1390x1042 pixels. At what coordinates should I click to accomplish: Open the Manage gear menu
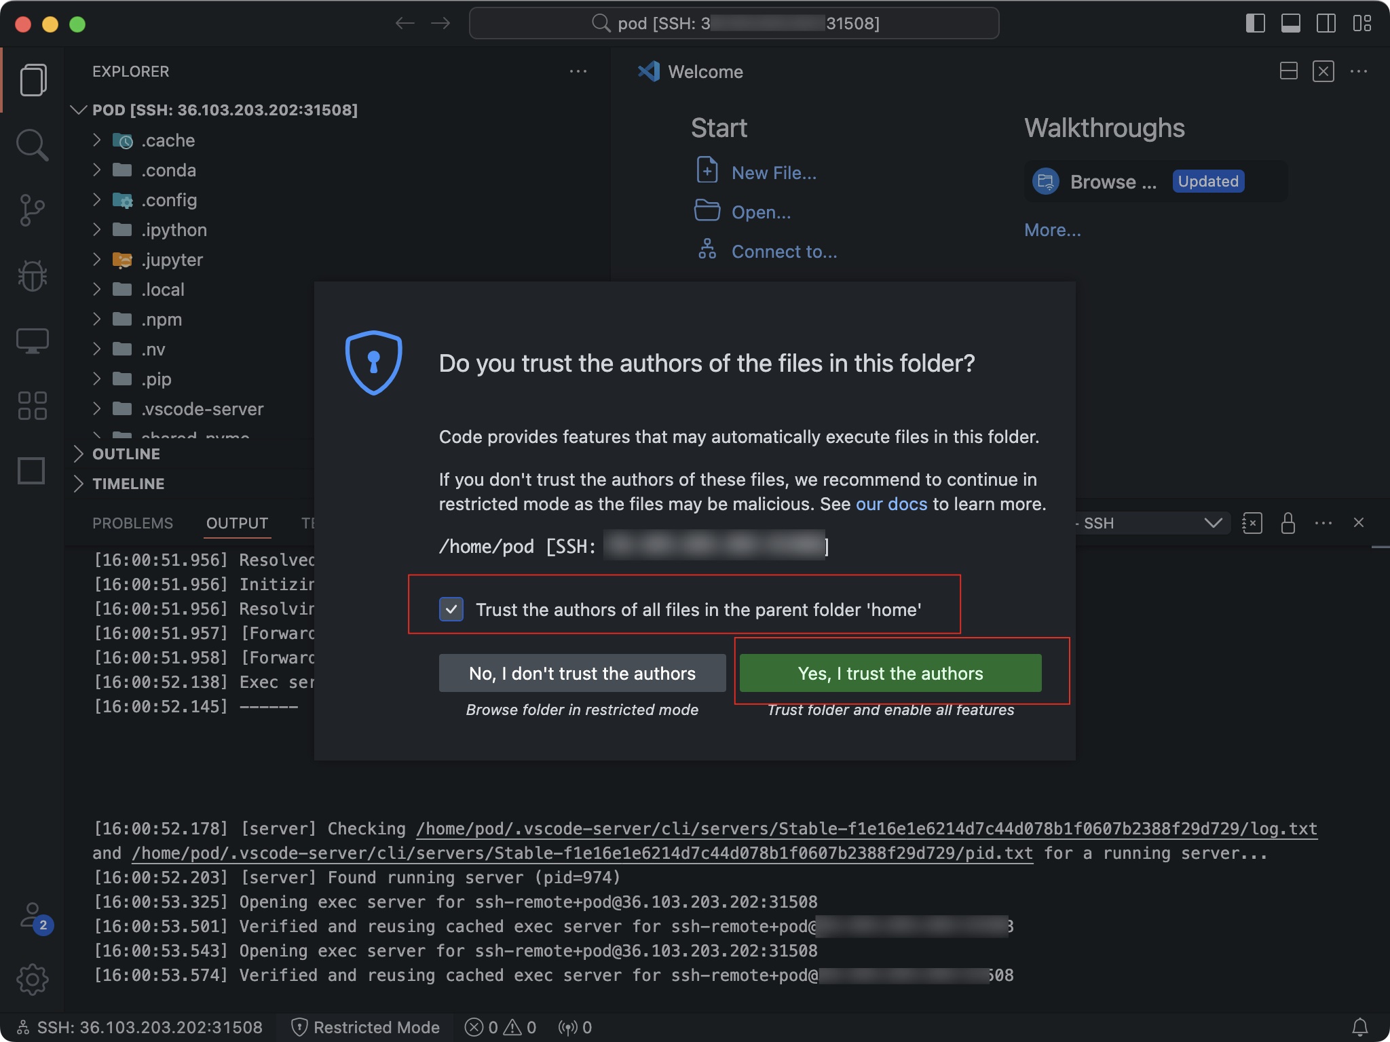(33, 980)
